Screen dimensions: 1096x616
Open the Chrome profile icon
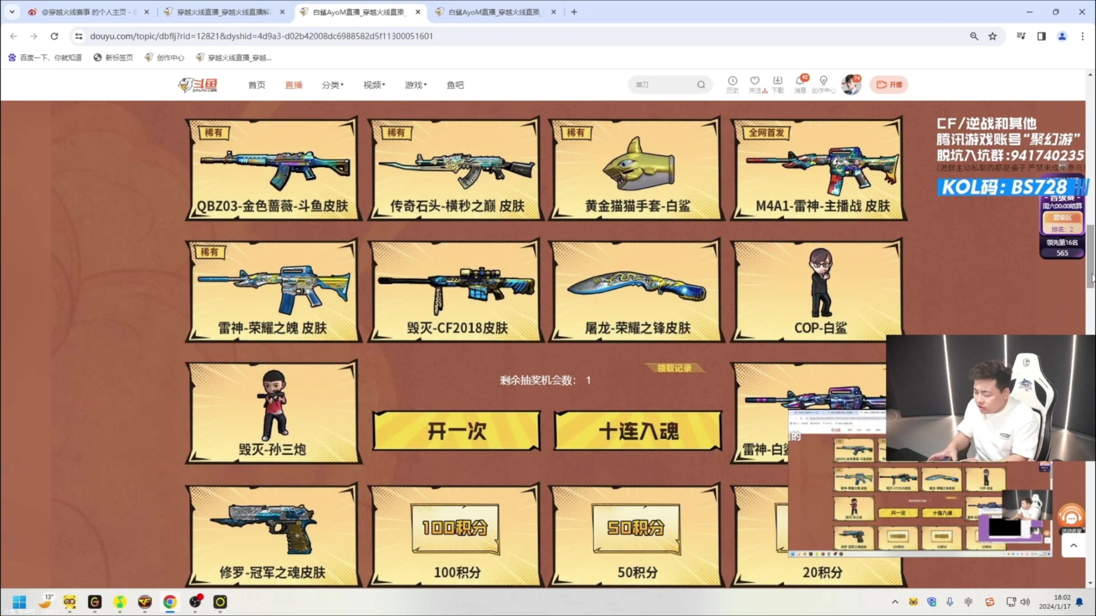click(1062, 36)
